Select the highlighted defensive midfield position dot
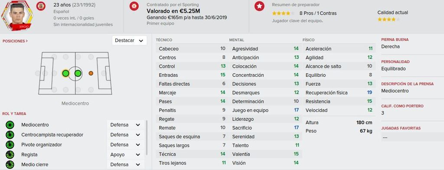 [x=65, y=73]
